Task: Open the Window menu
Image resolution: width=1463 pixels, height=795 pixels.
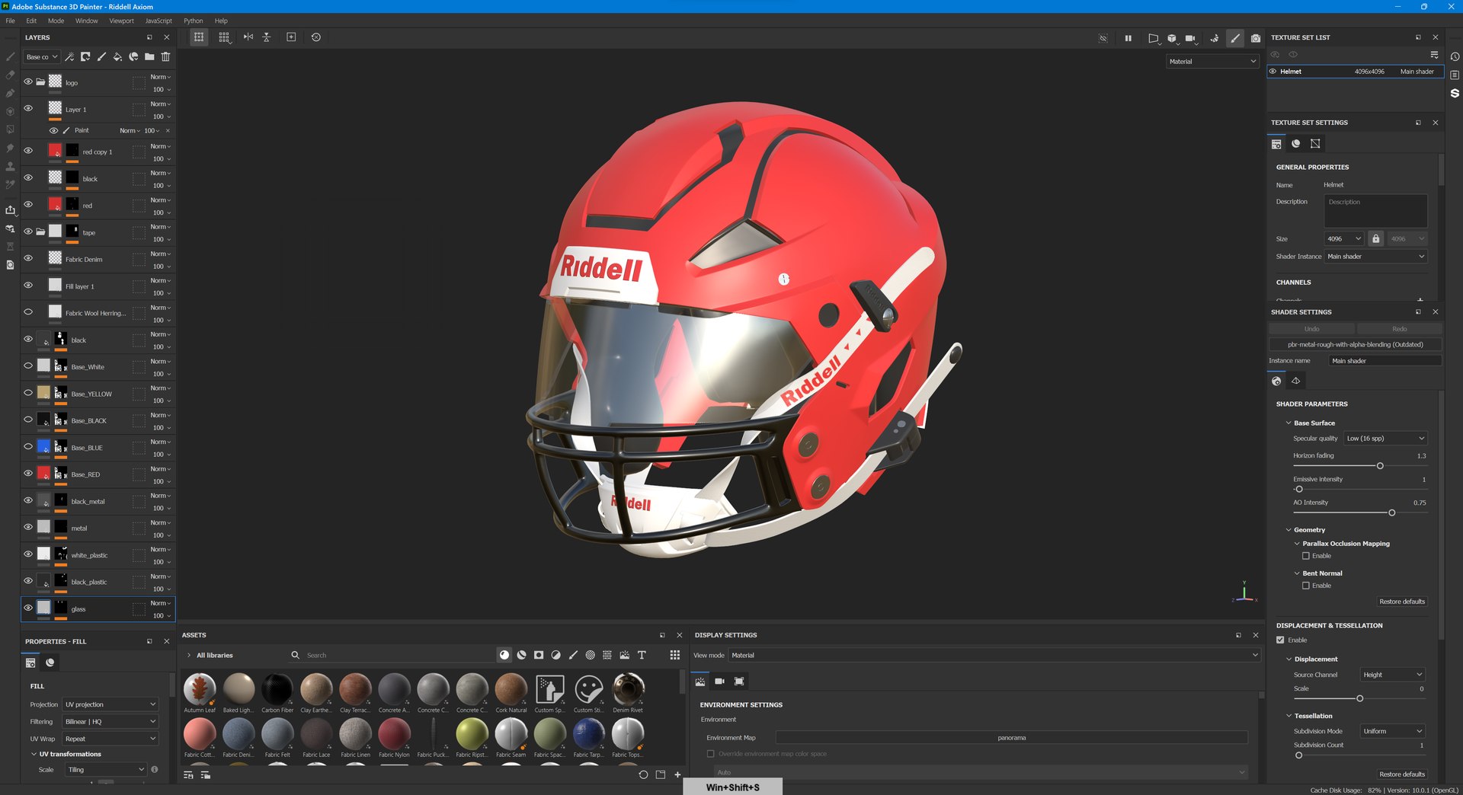Action: point(86,21)
